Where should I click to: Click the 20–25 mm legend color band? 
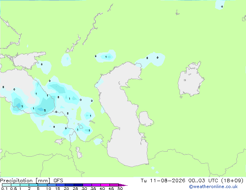[69, 185]
